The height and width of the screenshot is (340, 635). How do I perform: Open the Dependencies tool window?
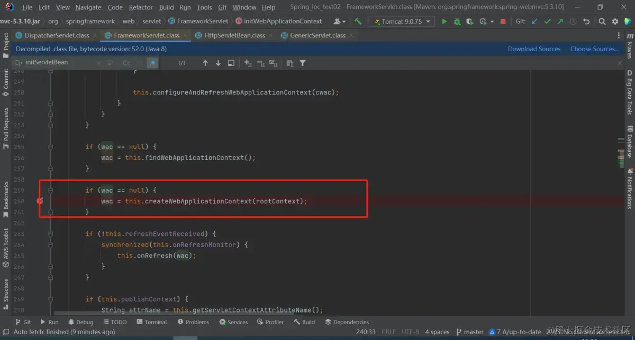coord(347,322)
